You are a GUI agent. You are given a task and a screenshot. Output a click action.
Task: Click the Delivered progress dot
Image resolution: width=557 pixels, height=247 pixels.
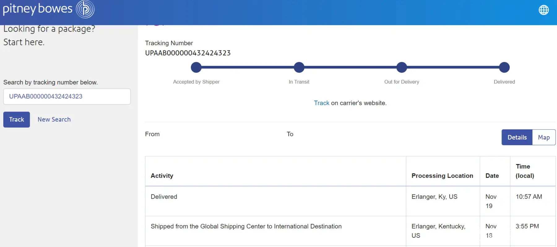click(x=504, y=67)
